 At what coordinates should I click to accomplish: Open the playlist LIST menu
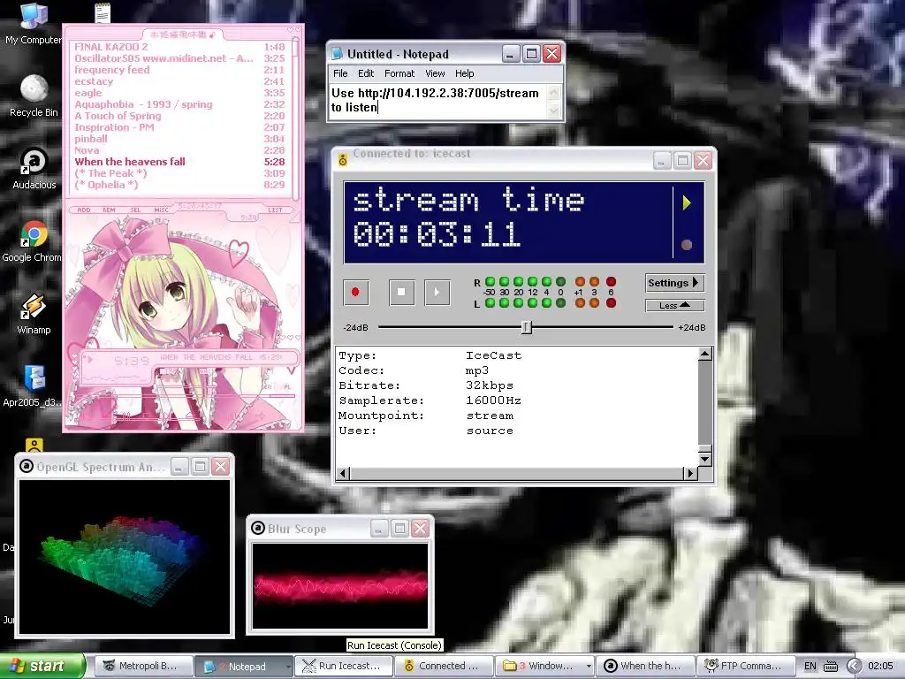pyautogui.click(x=276, y=210)
